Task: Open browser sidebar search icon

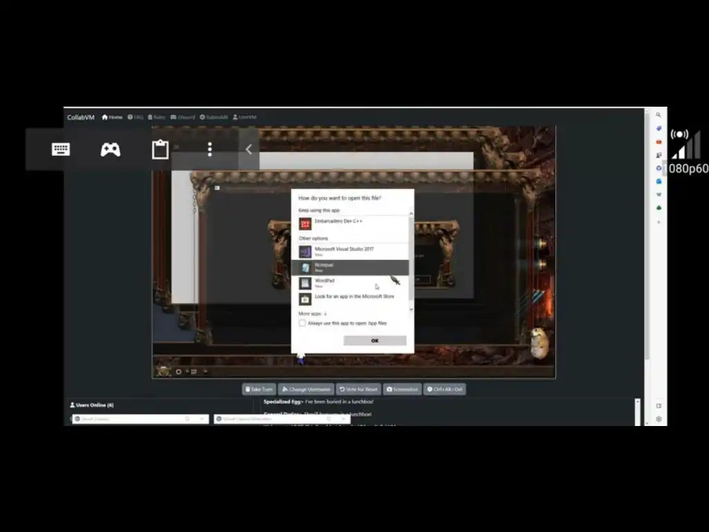Action: point(658,115)
